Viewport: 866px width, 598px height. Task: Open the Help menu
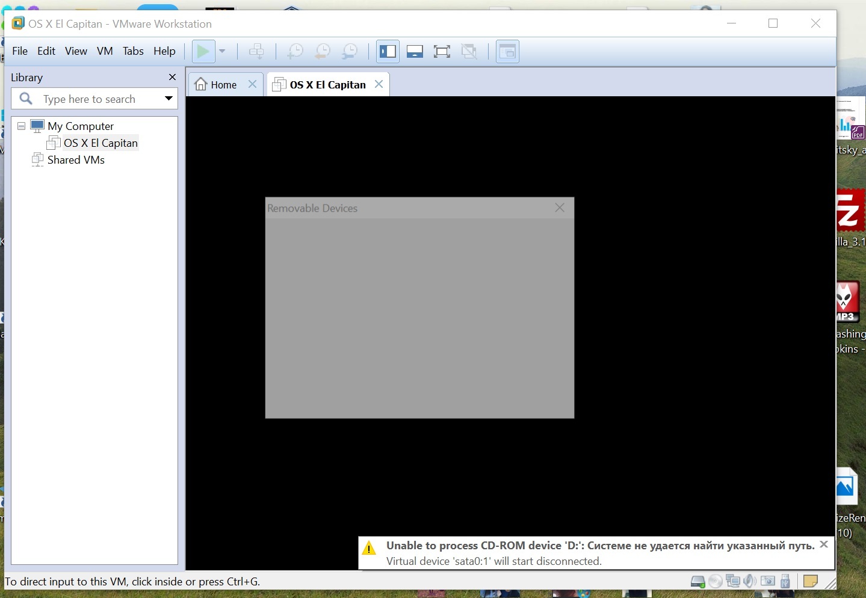click(x=164, y=51)
